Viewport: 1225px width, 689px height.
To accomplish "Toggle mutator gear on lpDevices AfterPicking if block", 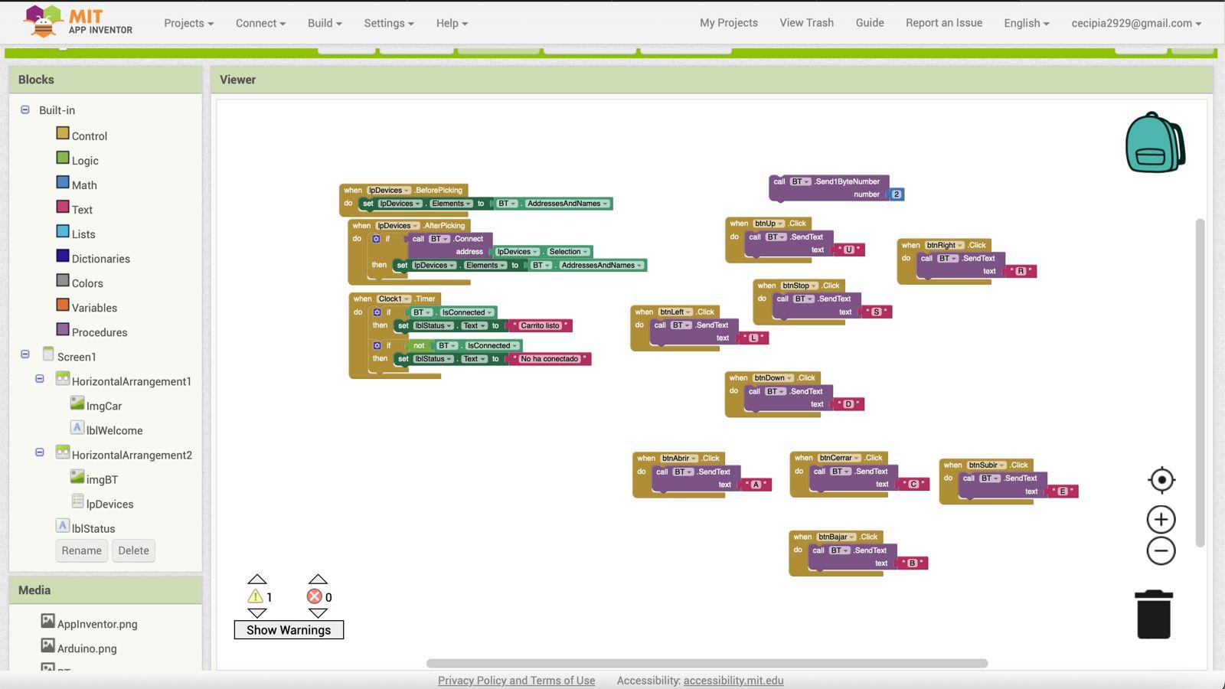I will pos(376,239).
